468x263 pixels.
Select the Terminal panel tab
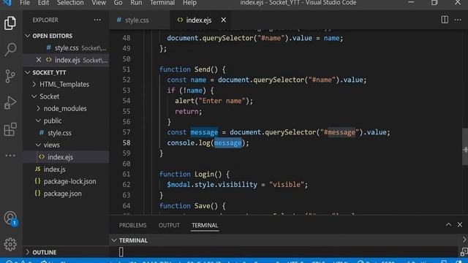205,225
